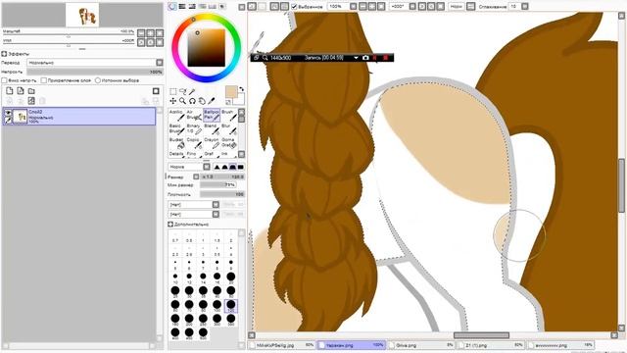Select the hand pan tool
This screenshot has height=353, width=627.
tap(202, 101)
